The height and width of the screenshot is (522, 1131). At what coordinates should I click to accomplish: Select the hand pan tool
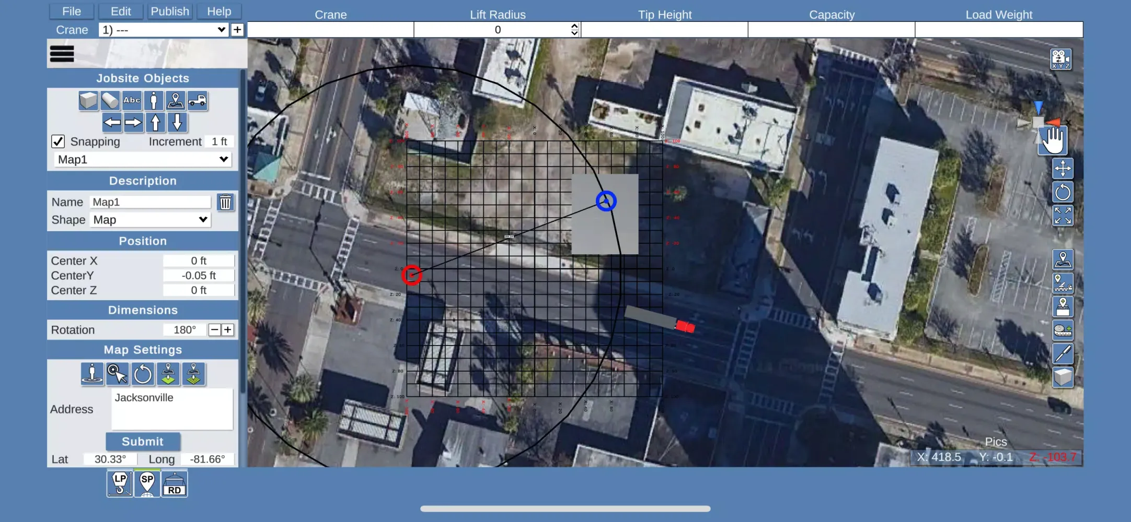coord(1053,141)
